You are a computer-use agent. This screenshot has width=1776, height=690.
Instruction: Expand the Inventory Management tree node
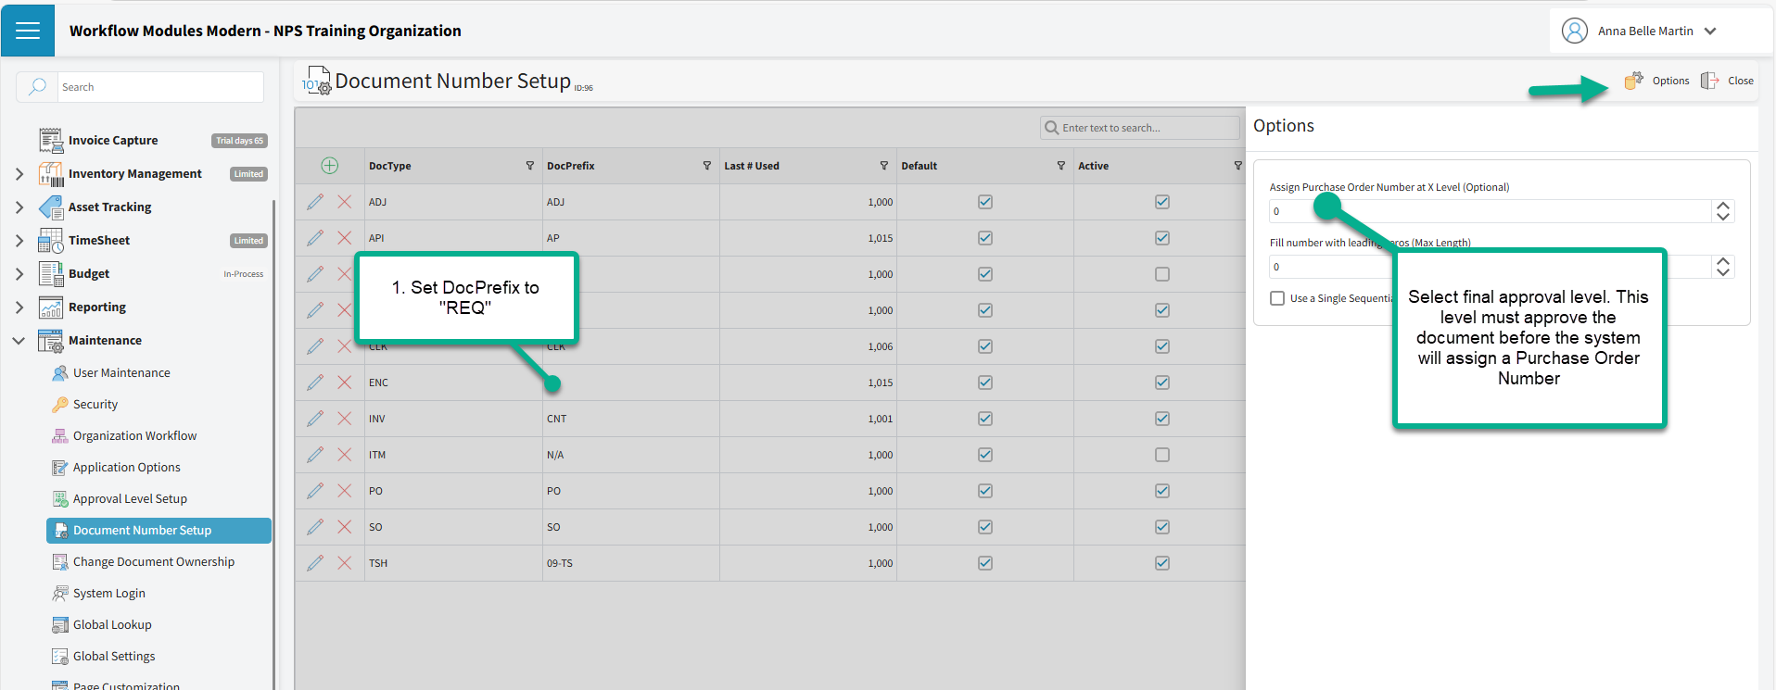click(19, 174)
